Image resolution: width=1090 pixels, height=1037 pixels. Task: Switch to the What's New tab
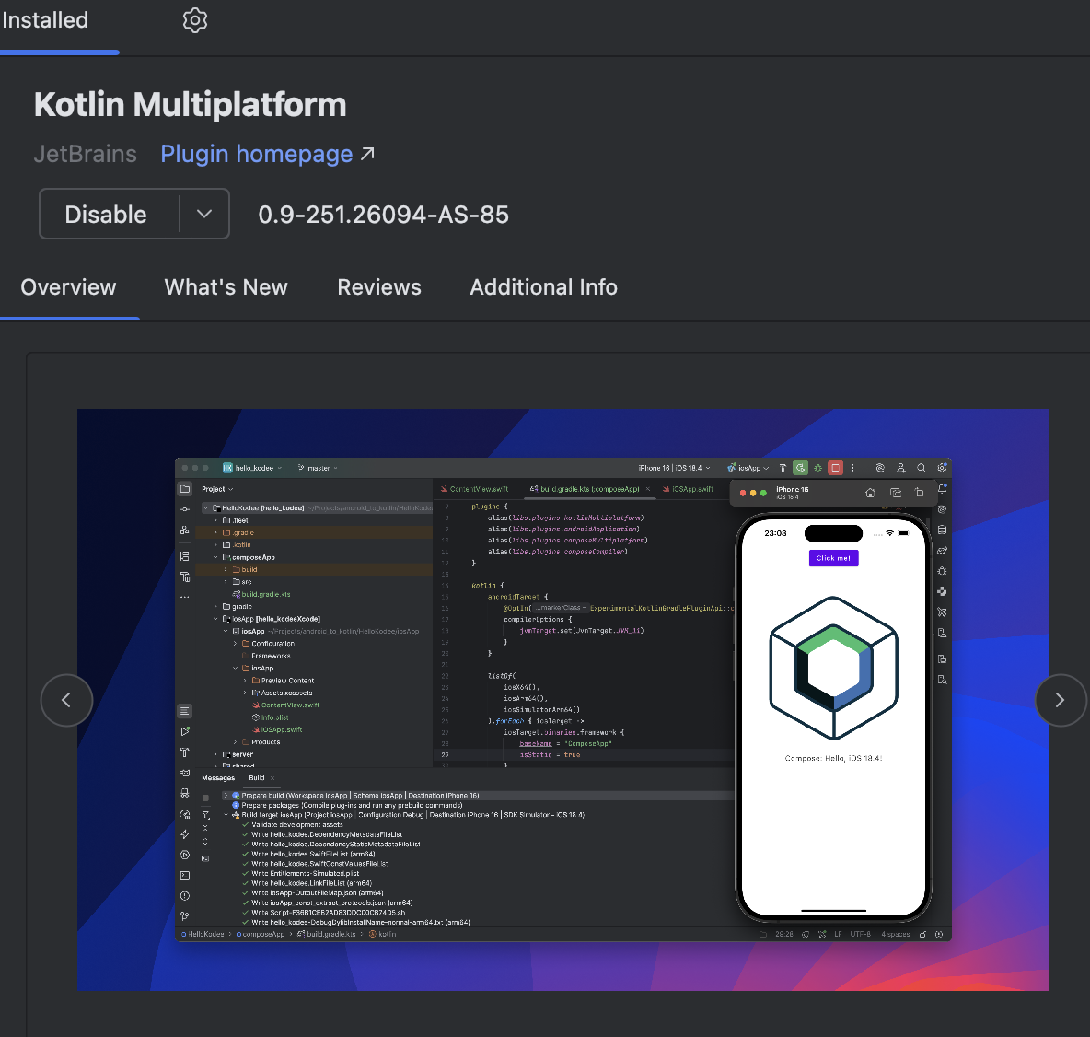pos(226,287)
